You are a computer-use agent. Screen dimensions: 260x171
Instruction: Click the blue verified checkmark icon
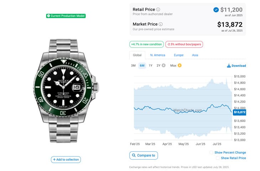click(x=216, y=10)
